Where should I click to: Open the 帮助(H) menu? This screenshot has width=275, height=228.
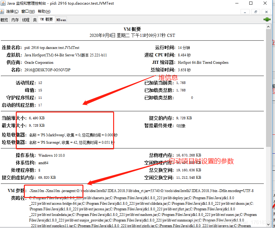click(x=44, y=11)
